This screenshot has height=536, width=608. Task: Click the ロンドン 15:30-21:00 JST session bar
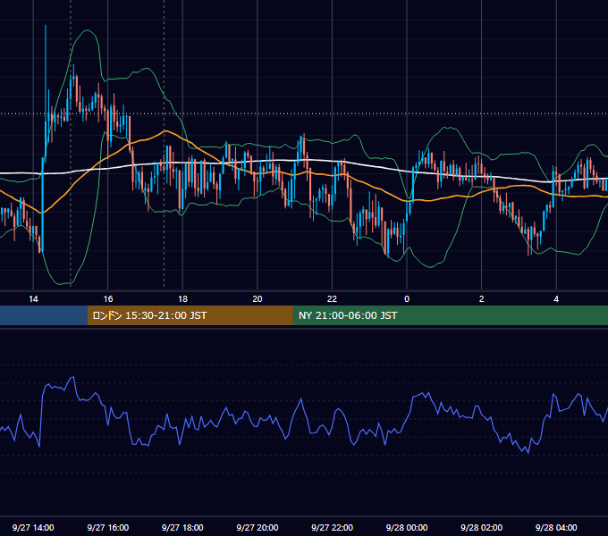coord(190,315)
